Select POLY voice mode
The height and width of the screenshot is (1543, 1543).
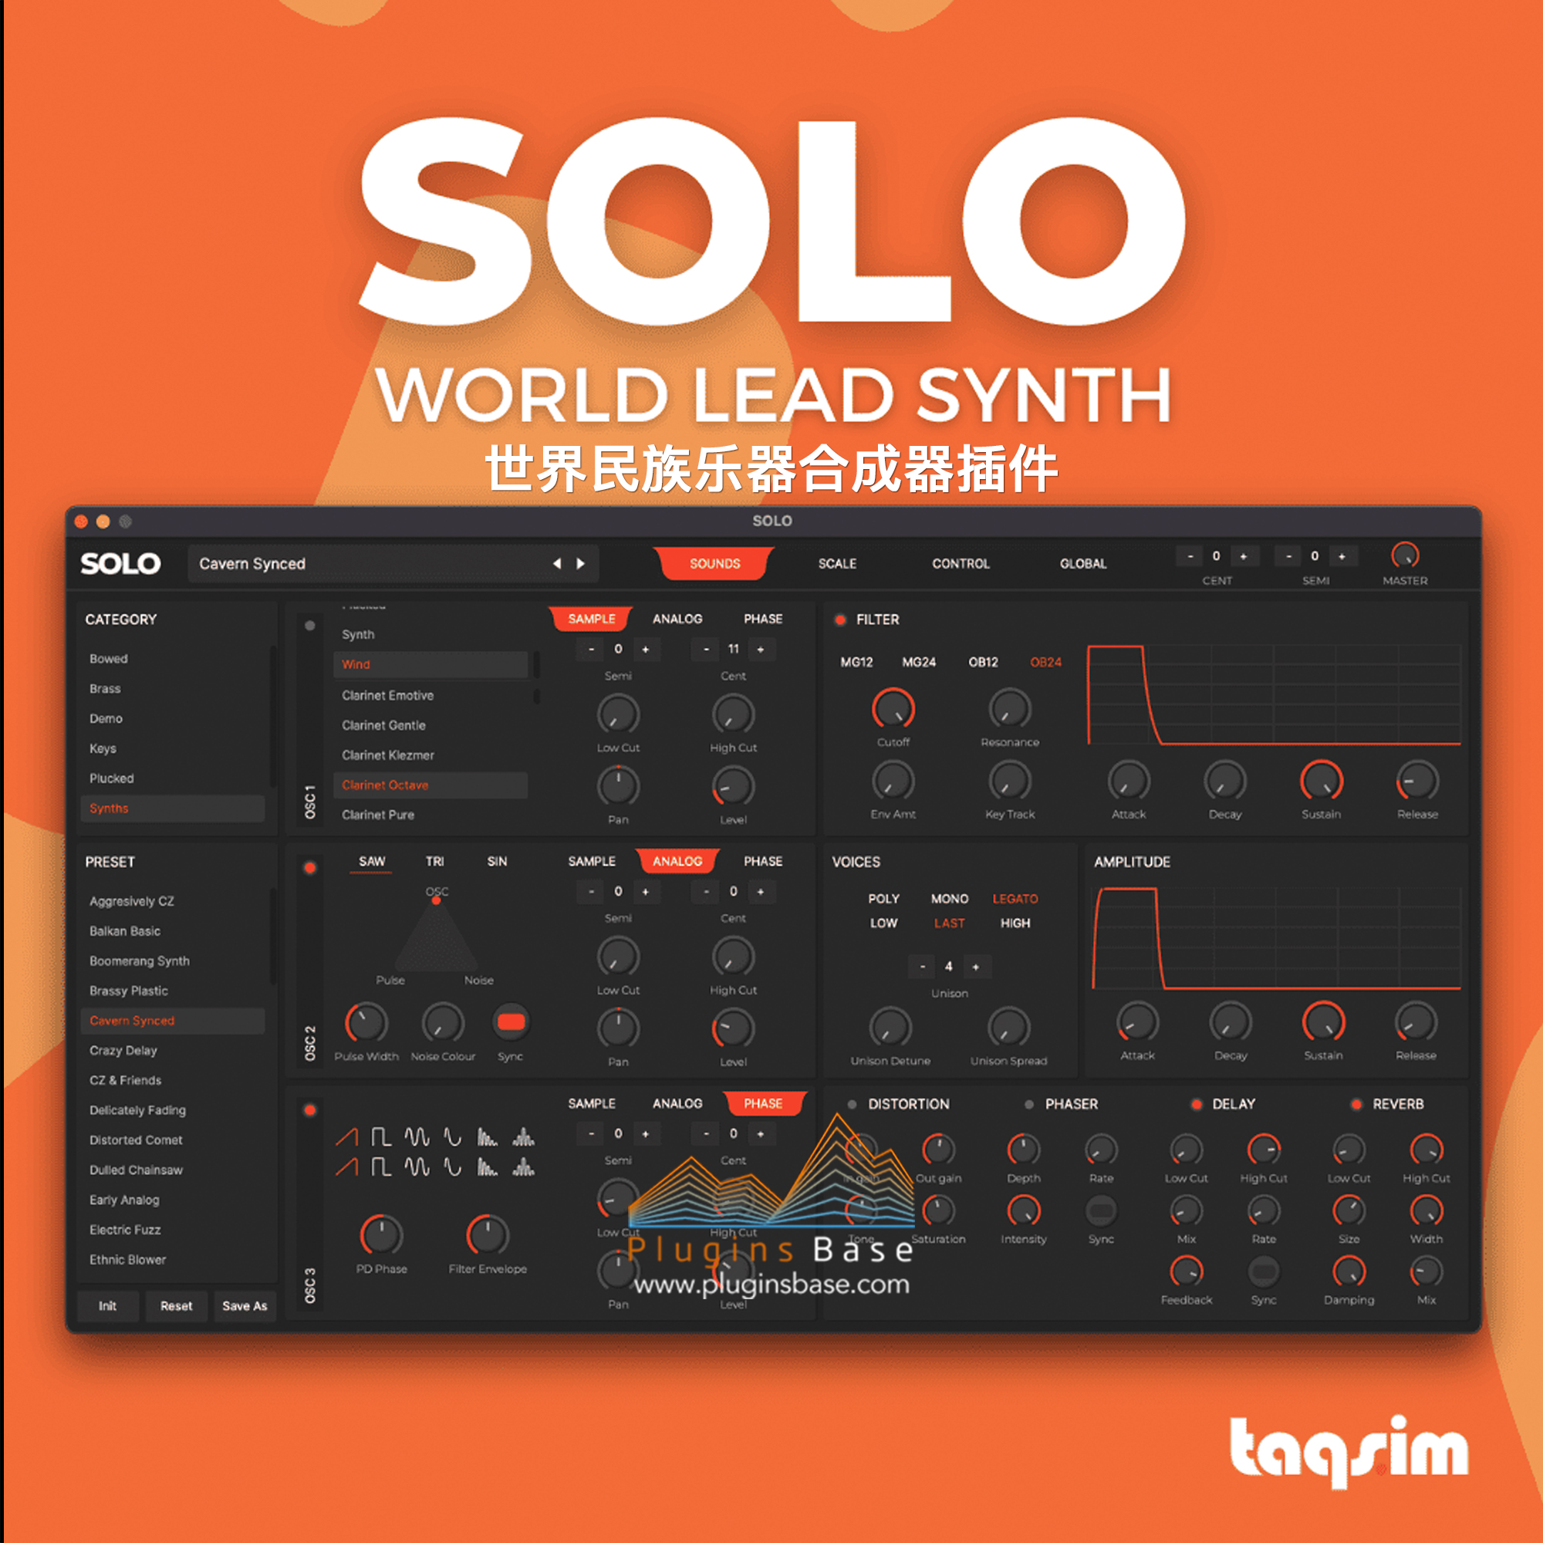tap(883, 900)
